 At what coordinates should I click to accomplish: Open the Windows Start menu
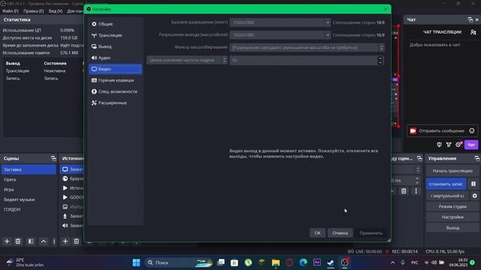point(136,262)
